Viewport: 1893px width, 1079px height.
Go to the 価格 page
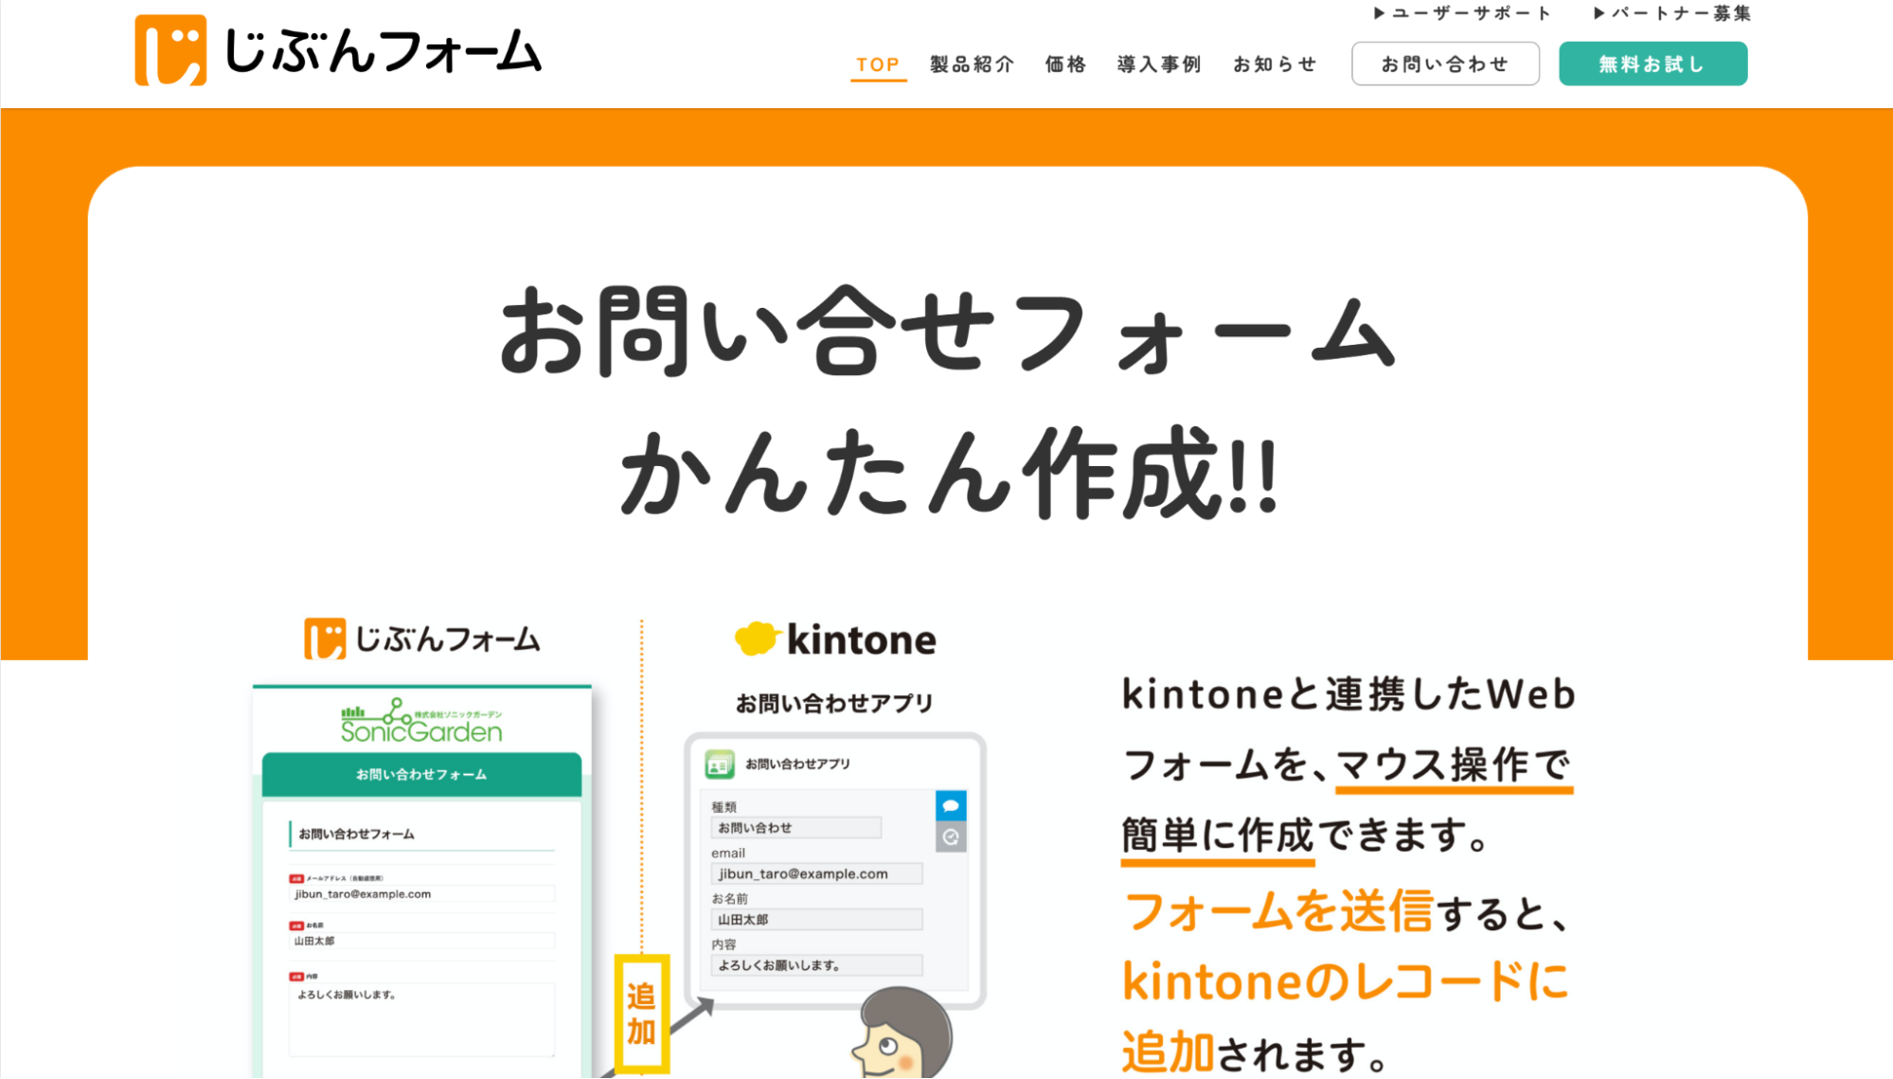[x=1065, y=64]
